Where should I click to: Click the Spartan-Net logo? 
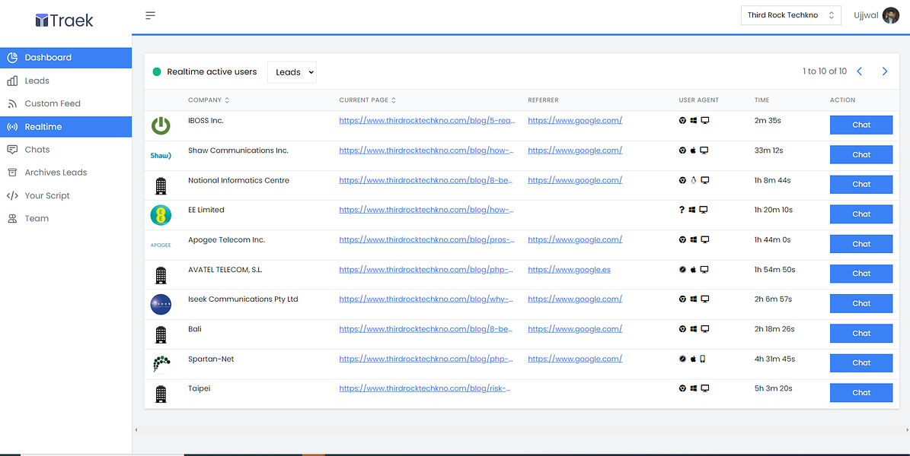[161, 364]
